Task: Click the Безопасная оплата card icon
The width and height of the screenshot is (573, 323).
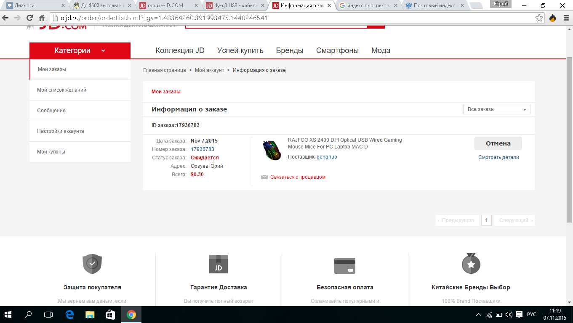Action: pyautogui.click(x=345, y=266)
